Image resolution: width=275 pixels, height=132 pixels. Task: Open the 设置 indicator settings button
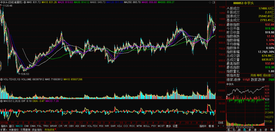click(175, 126)
